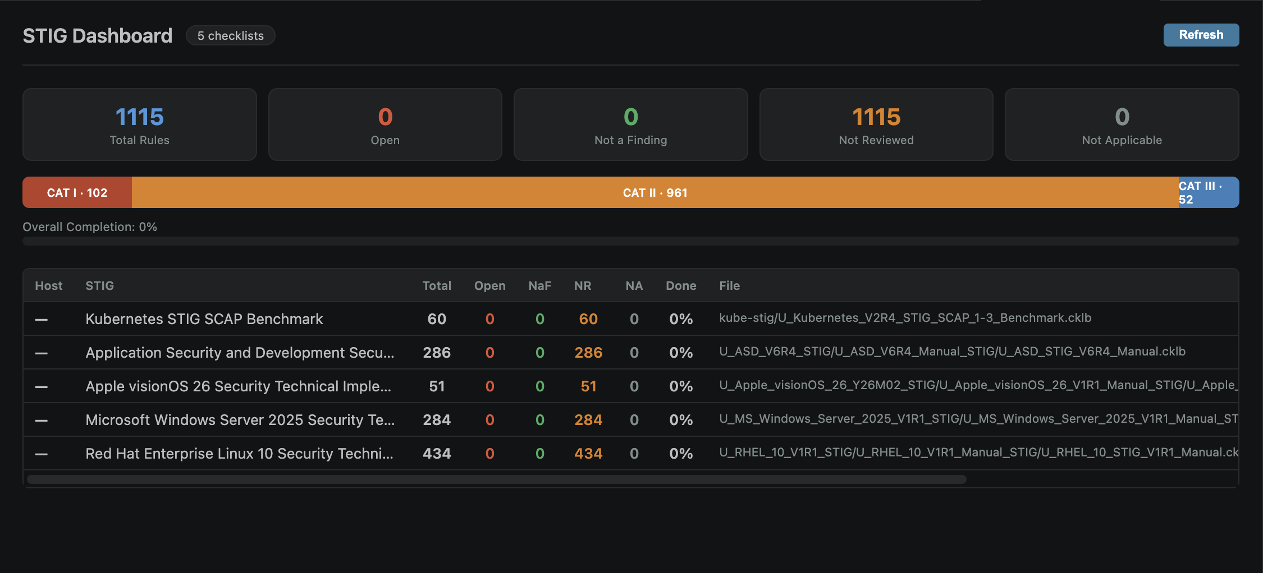Select the Total Rules summary card

[x=139, y=124]
